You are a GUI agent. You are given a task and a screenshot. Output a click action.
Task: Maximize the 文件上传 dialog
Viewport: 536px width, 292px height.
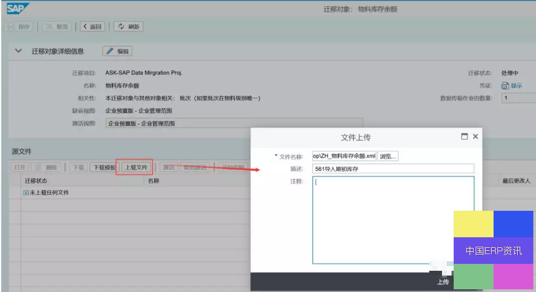click(464, 136)
